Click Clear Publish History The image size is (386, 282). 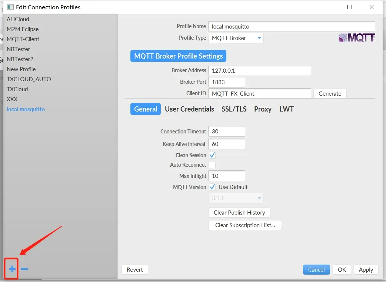tap(239, 212)
